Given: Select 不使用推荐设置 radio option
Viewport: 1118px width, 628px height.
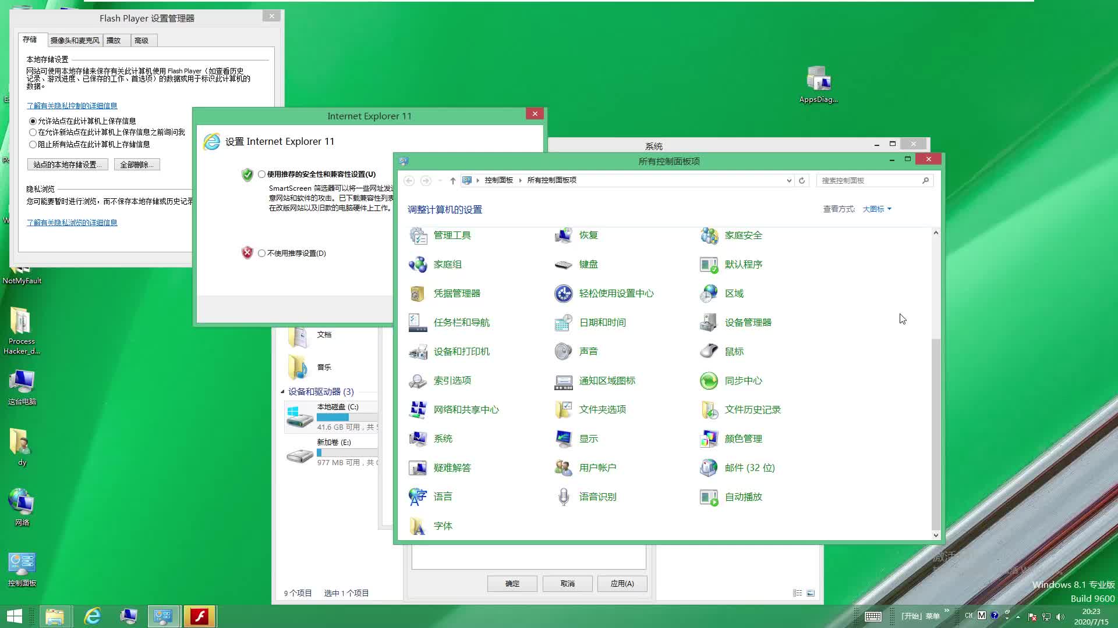Looking at the screenshot, I should pyautogui.click(x=262, y=253).
